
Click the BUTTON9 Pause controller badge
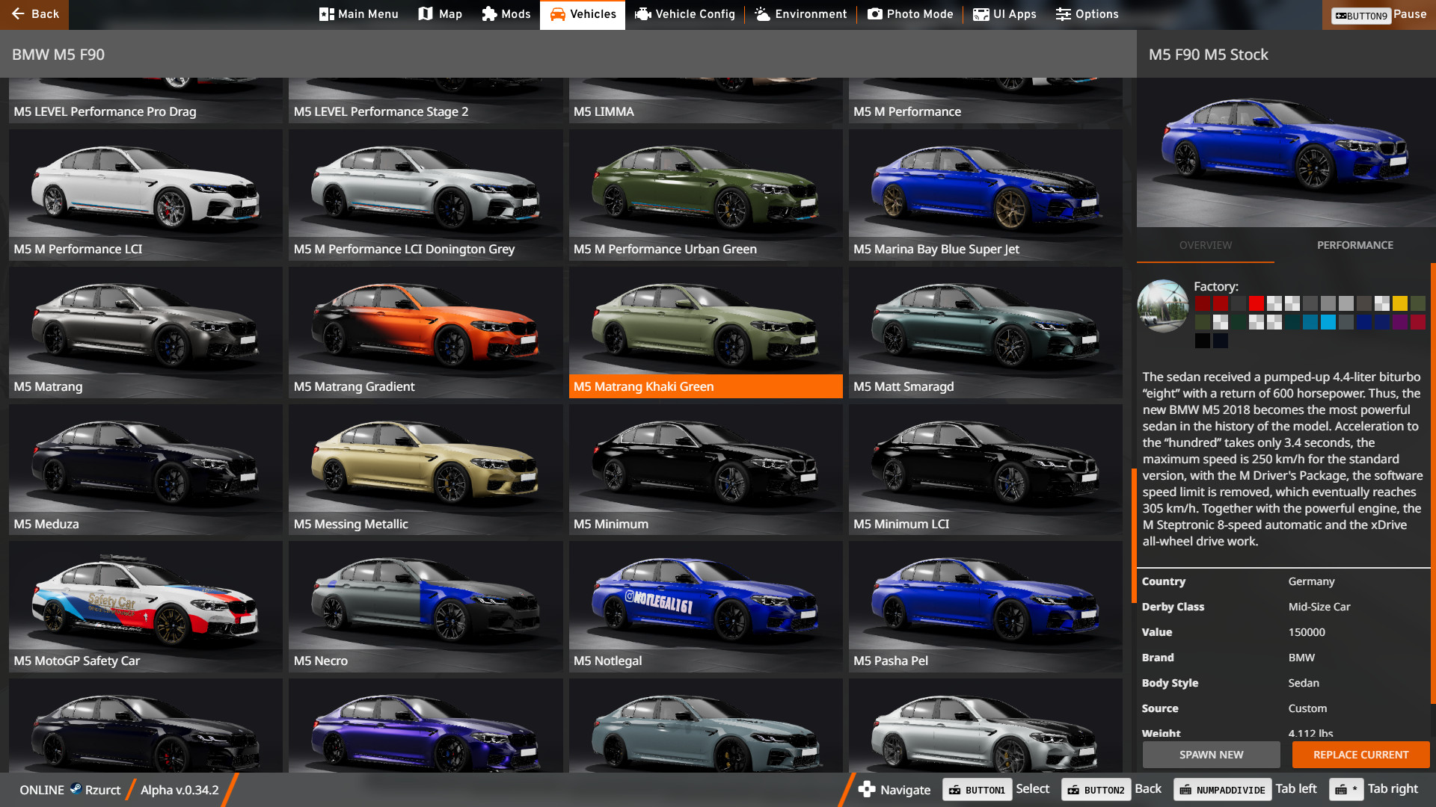(x=1361, y=16)
